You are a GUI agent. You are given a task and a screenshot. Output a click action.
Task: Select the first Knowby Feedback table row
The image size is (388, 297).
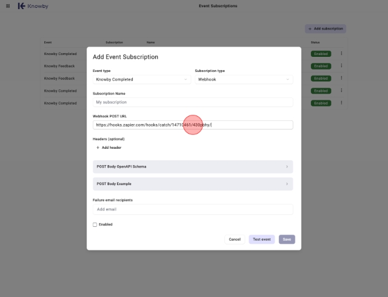point(194,66)
